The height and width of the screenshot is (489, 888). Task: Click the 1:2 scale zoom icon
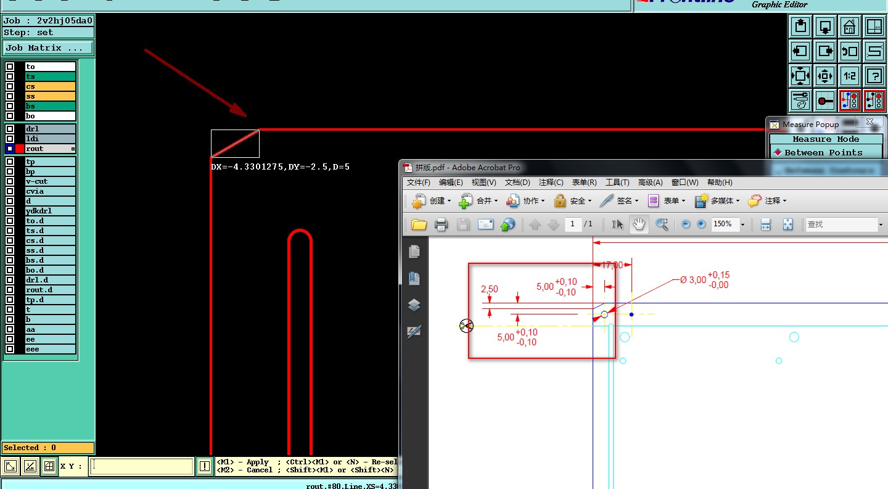click(850, 76)
